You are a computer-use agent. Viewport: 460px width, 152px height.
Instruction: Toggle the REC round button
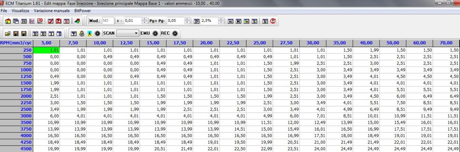[x=175, y=33]
